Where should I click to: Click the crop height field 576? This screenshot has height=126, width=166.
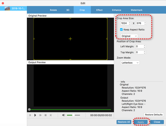[x=140, y=23]
